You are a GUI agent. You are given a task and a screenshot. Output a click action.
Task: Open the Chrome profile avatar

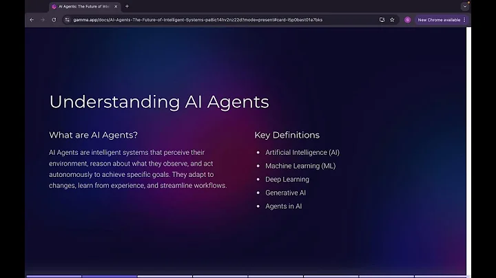click(x=407, y=20)
